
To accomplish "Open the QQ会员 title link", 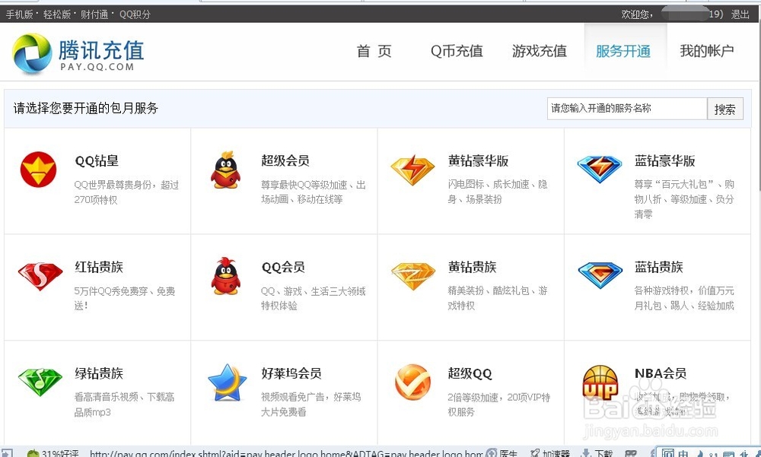I will pyautogui.click(x=283, y=267).
